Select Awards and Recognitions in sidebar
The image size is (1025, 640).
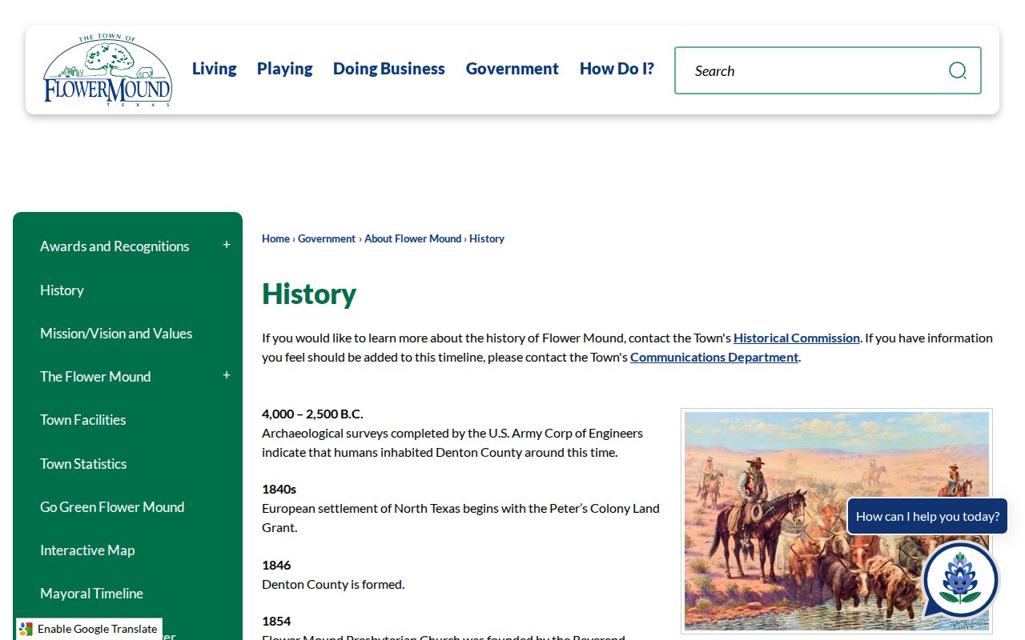coord(115,246)
